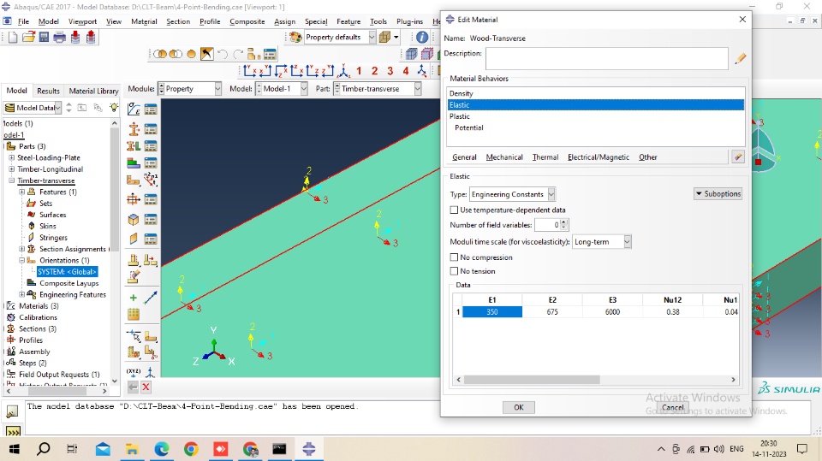Toggle model tree light bulb filter

click(x=114, y=108)
